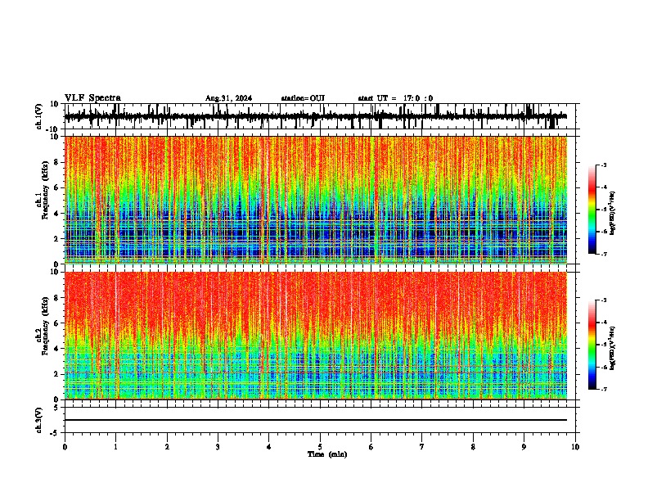648x501 pixels.
Task: Click the ch.2 color bar log(PSD) unit label
Action: (x=613, y=349)
